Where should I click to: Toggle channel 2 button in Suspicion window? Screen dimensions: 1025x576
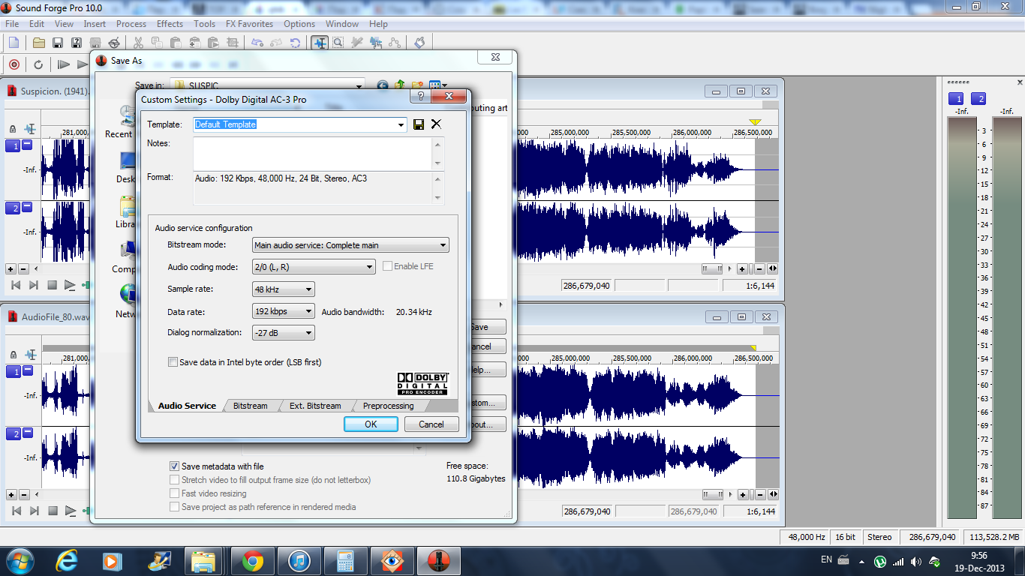point(13,208)
